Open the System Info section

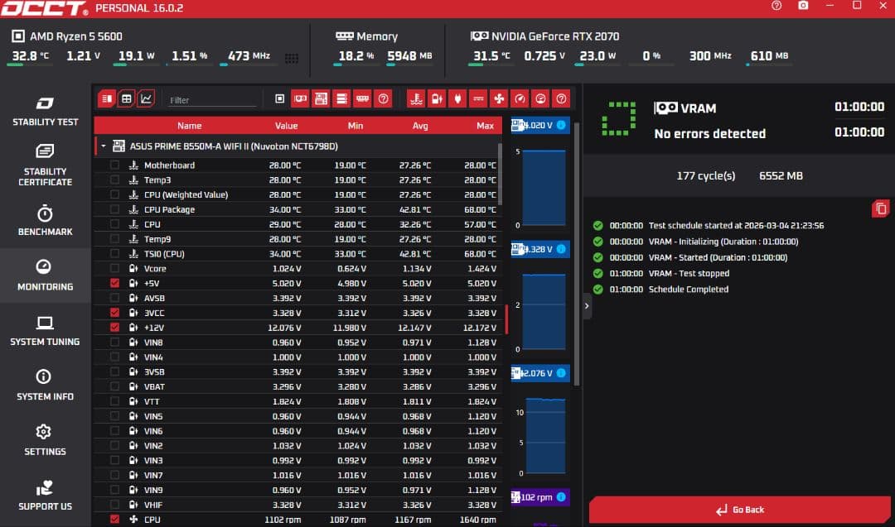[x=45, y=386]
